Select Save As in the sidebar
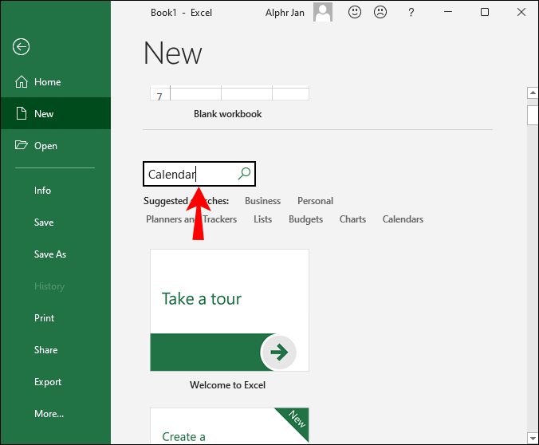The width and height of the screenshot is (539, 445). pyautogui.click(x=50, y=254)
